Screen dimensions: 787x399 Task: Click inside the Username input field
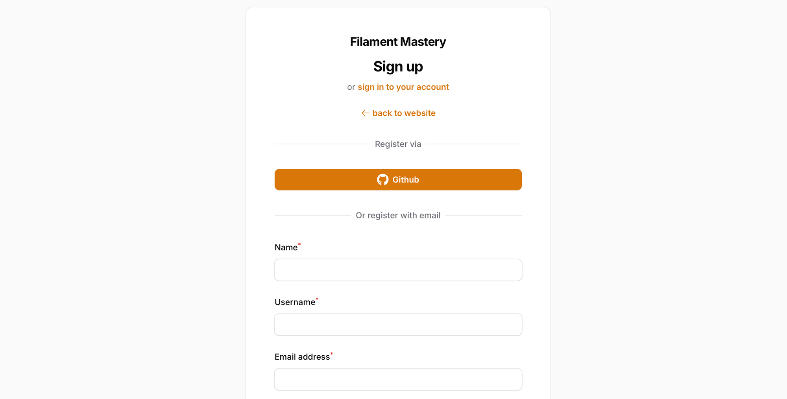tap(398, 324)
